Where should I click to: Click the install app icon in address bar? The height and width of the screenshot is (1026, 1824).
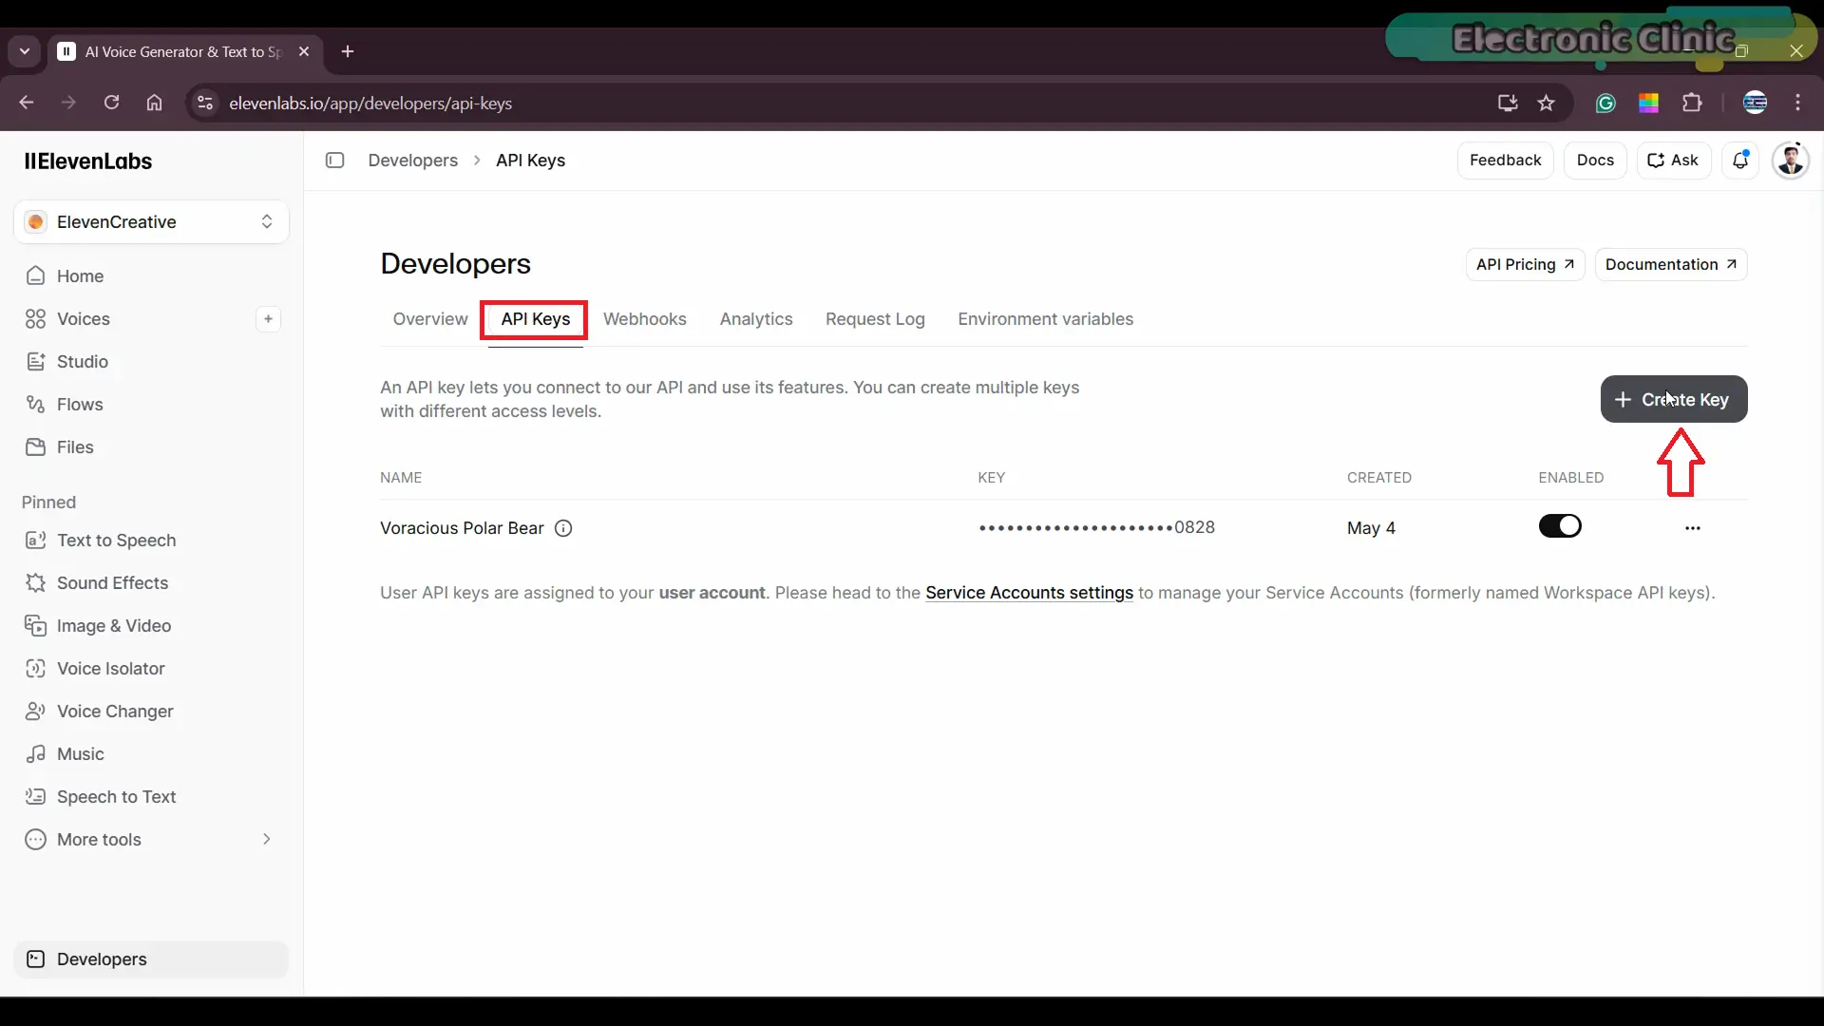1508,103
